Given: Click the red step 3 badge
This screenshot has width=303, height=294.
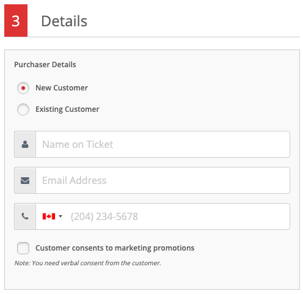Looking at the screenshot, I should tap(16, 21).
